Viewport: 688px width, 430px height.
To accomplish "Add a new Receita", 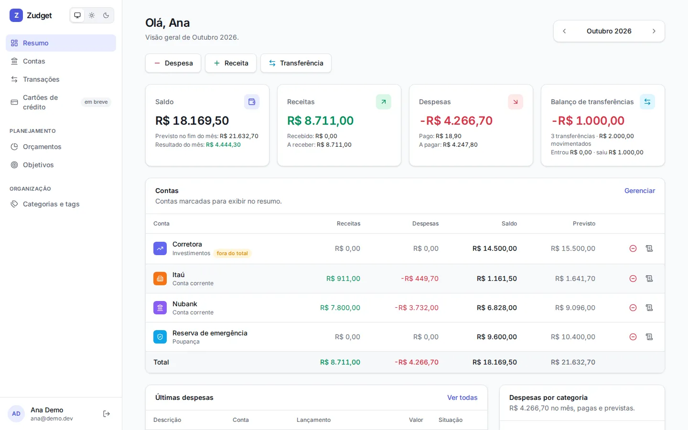I will [x=231, y=63].
